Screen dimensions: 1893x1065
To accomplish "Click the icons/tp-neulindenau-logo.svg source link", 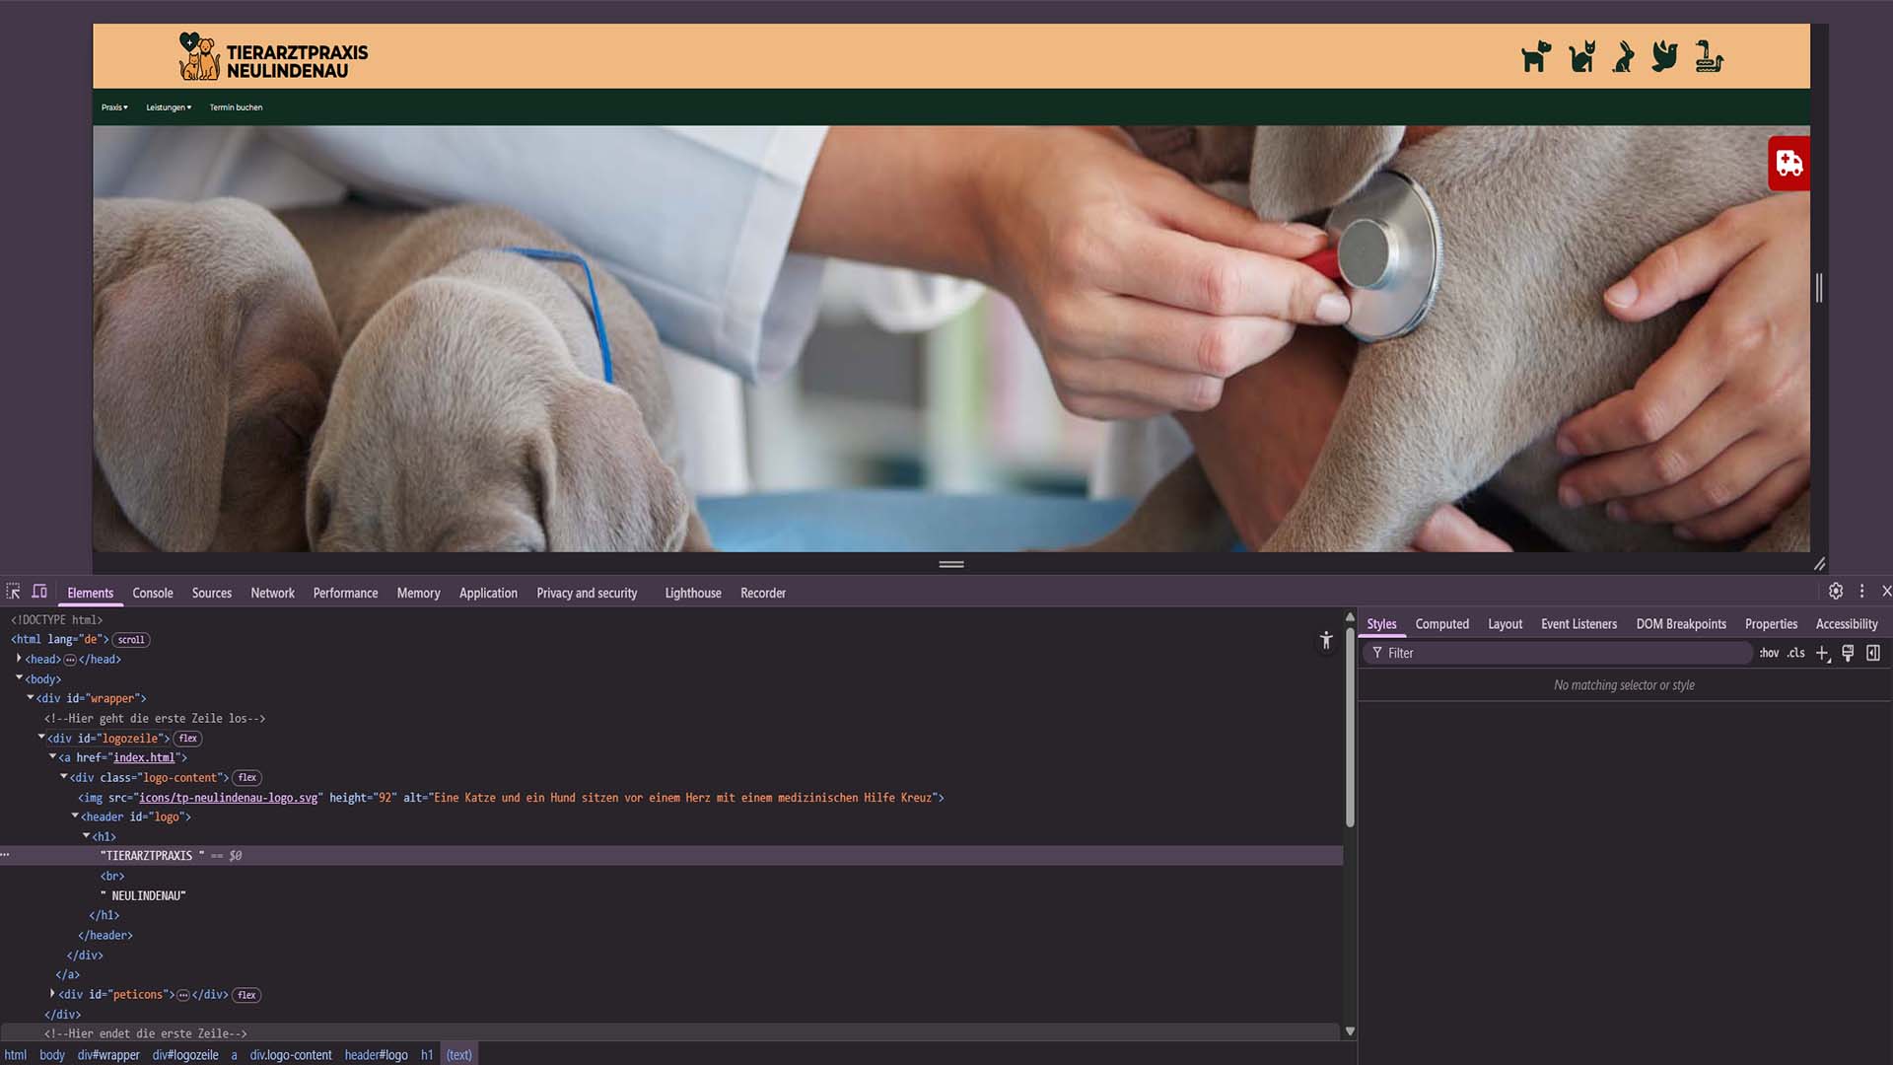I will point(228,797).
